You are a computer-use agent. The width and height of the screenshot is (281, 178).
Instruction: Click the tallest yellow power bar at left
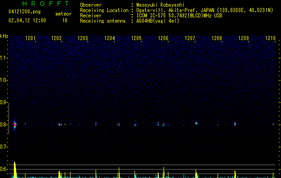[x=15, y=170]
